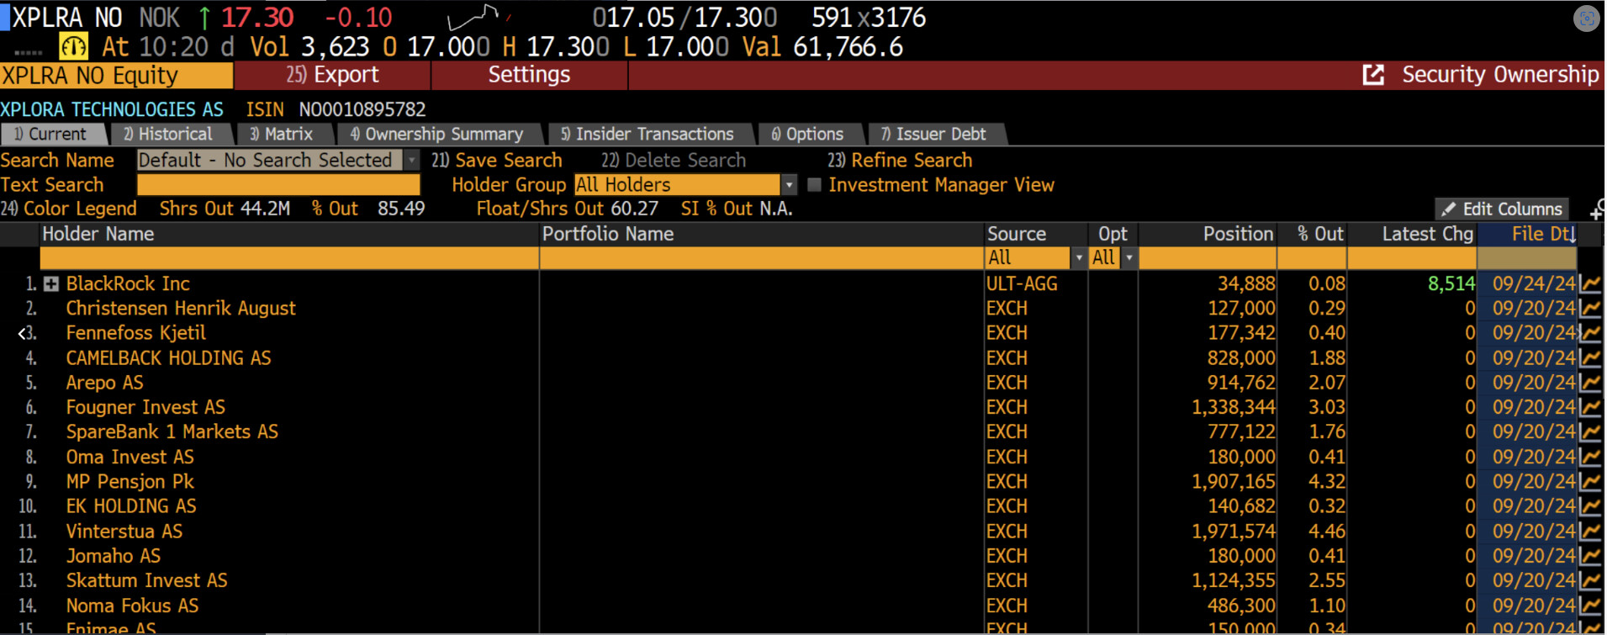Click the Holder Name filter field

[x=289, y=258]
